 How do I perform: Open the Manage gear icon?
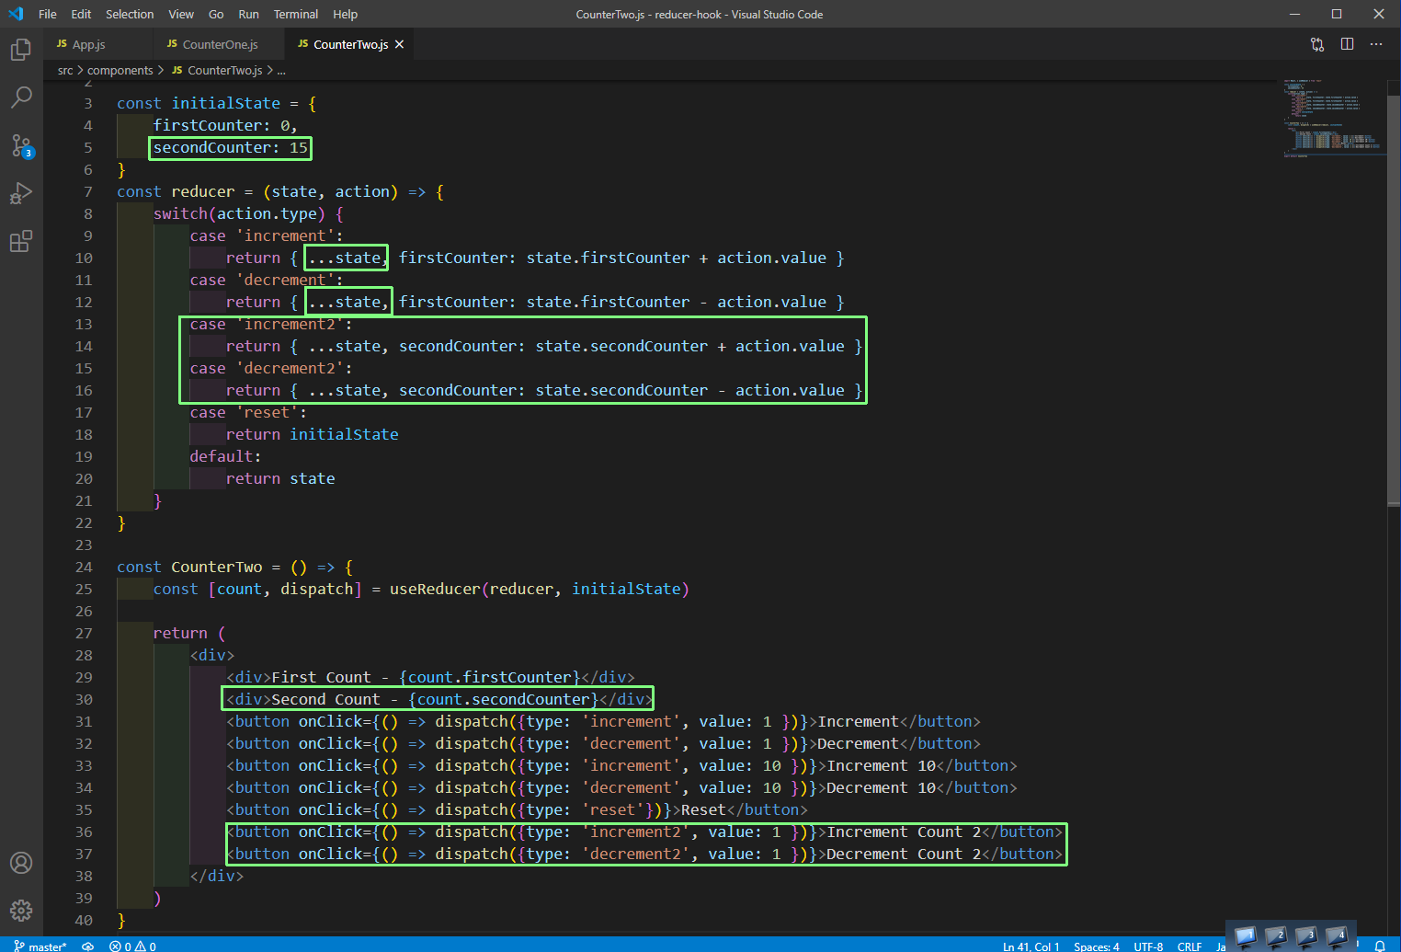point(21,911)
